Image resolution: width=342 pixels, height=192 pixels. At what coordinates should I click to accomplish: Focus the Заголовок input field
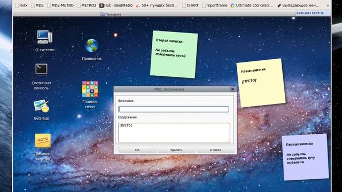coord(174,109)
